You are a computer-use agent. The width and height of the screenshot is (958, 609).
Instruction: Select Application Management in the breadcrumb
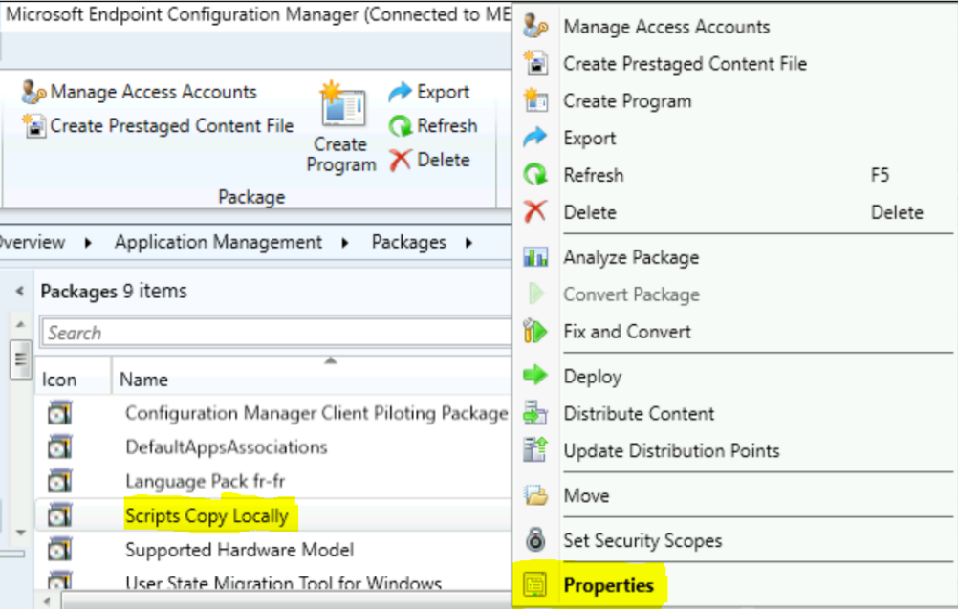click(x=218, y=242)
